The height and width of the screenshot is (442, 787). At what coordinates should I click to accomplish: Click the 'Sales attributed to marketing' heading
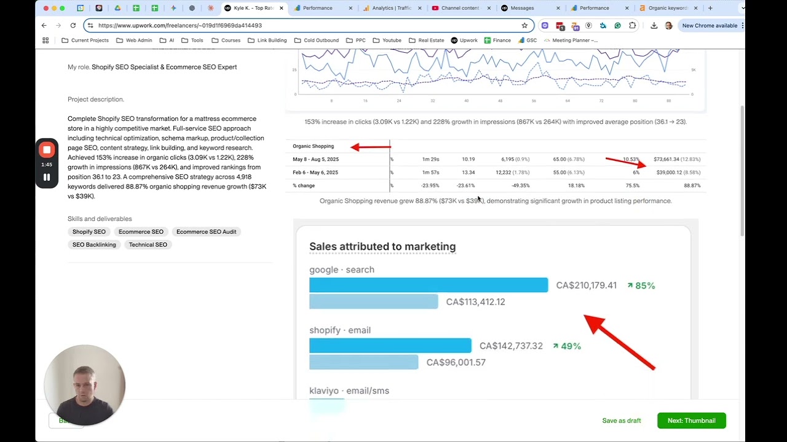[x=382, y=247]
